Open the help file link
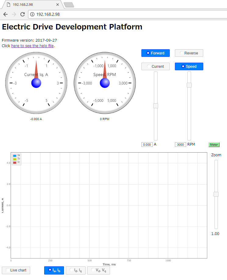Image resolution: width=227 pixels, height=280 pixels. [x=32, y=46]
